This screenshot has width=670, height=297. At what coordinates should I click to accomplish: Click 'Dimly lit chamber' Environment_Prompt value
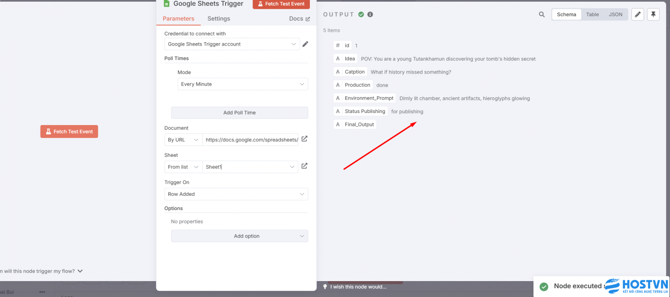point(464,99)
